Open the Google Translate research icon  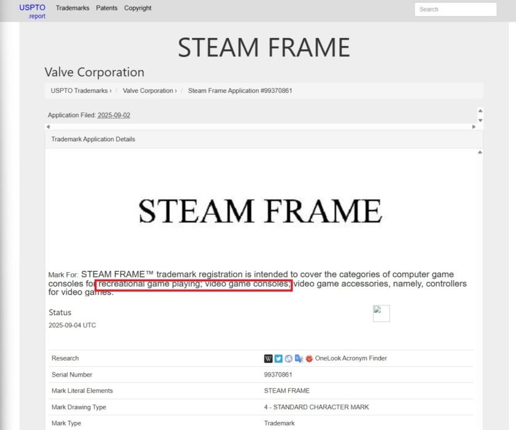298,358
